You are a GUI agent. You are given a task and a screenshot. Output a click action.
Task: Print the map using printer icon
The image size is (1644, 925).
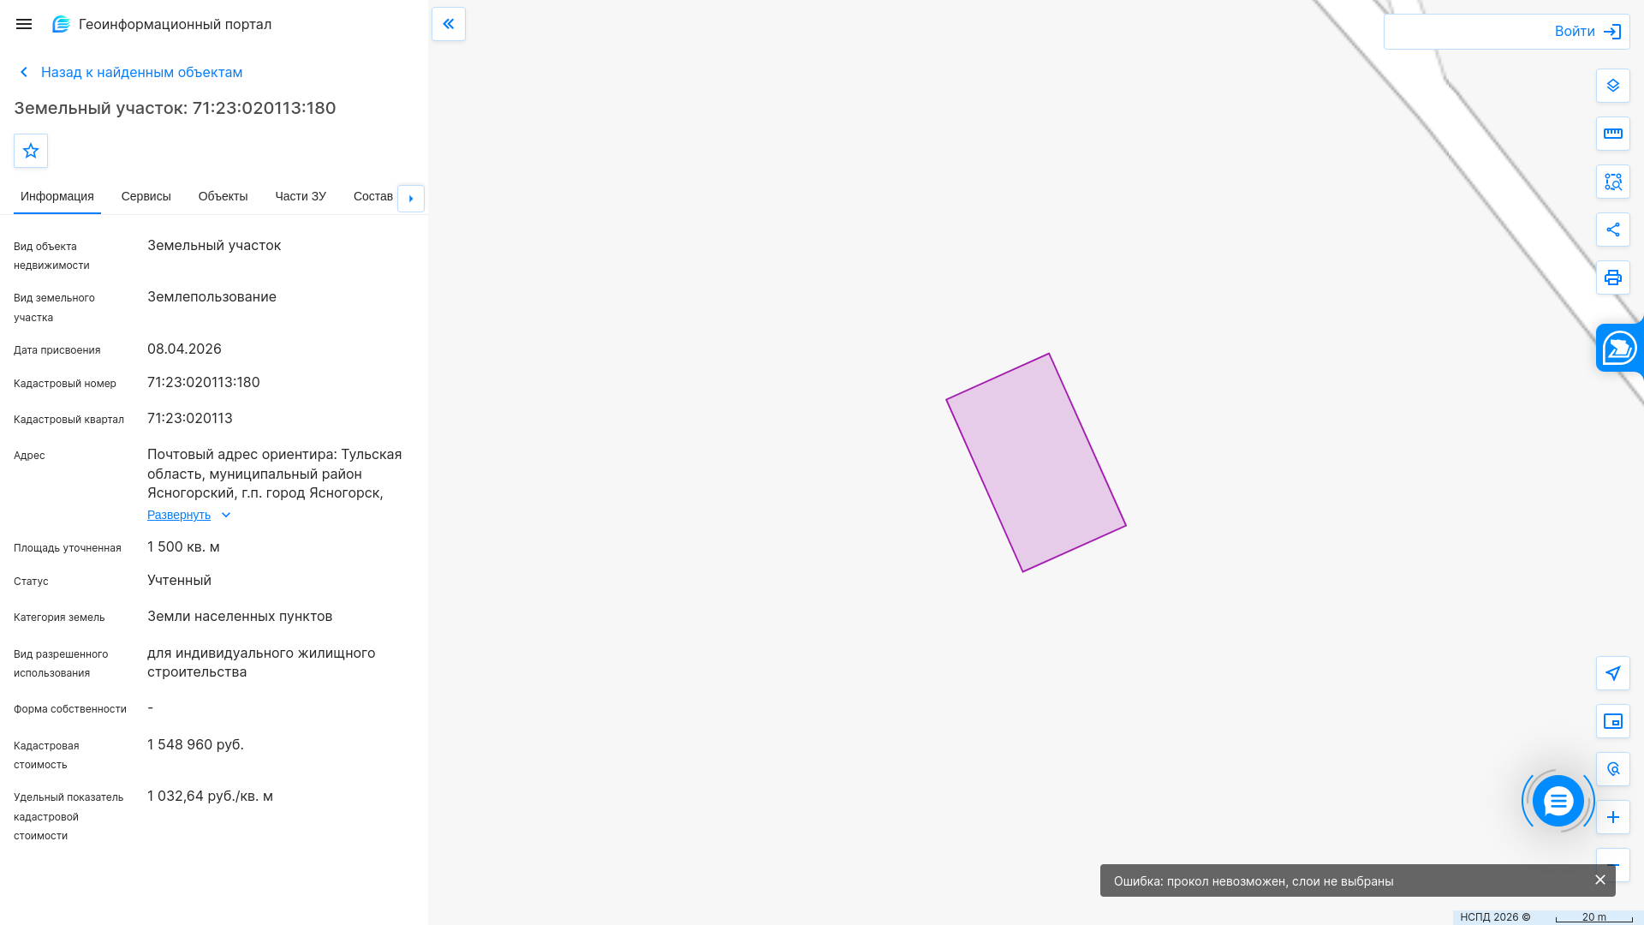pos(1613,277)
